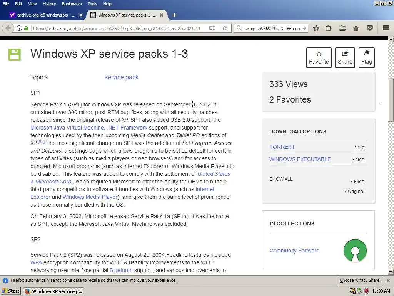Click the info icon in notification bar
Screen dimensions: 394x296
coord(5,281)
